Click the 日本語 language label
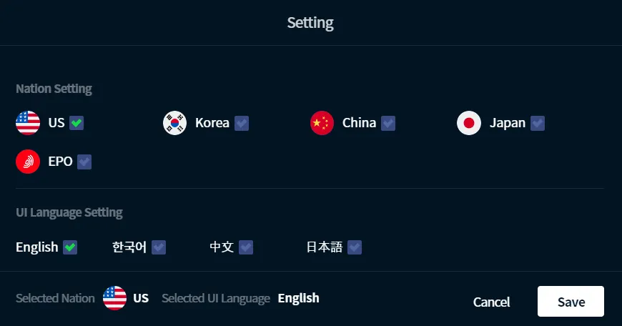 325,247
